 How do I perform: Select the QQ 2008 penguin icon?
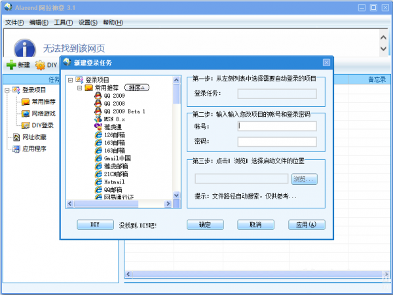[x=98, y=104]
